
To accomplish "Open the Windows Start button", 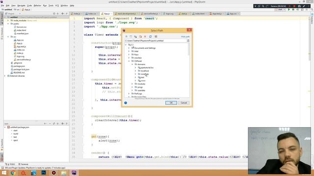I will click(4, 173).
